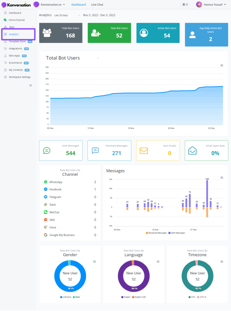This screenshot has height=311, width=231.
Task: Open Hamza Yousaf user dropdown
Action: [x=215, y=4]
